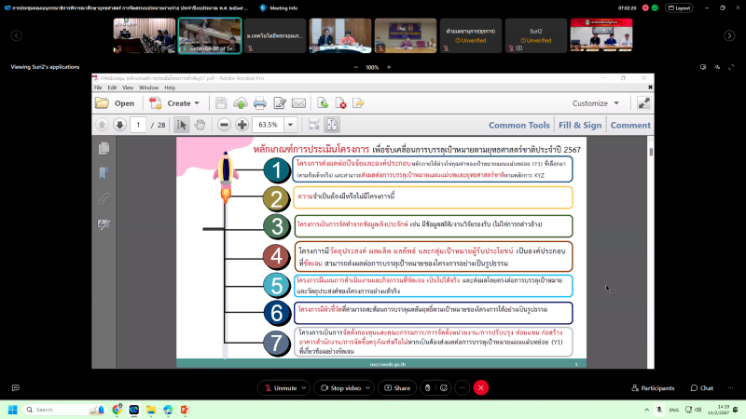The image size is (746, 419).
Task: Click the Zoom In plus button
Action: point(242,125)
